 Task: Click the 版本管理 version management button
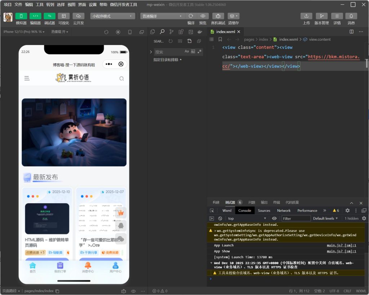pos(321,16)
